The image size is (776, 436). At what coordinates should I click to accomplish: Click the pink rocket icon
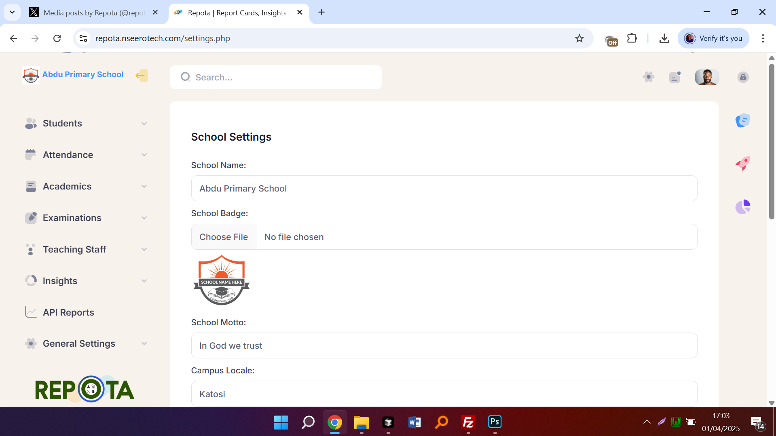pos(742,163)
